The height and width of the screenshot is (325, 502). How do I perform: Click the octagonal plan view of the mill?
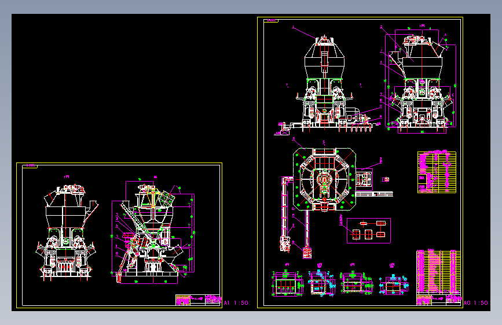(x=324, y=179)
